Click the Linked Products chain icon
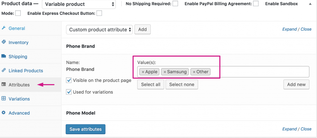317x138 pixels. click(4, 71)
